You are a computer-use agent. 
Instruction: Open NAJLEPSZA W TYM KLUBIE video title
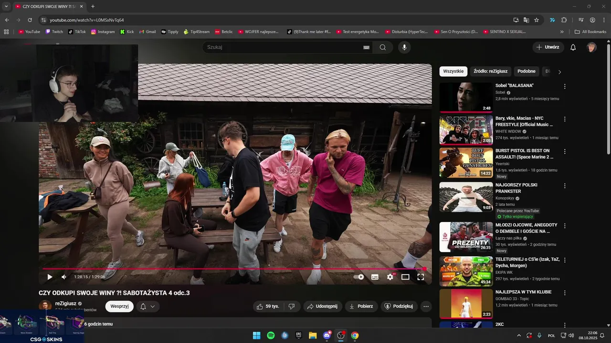523,292
